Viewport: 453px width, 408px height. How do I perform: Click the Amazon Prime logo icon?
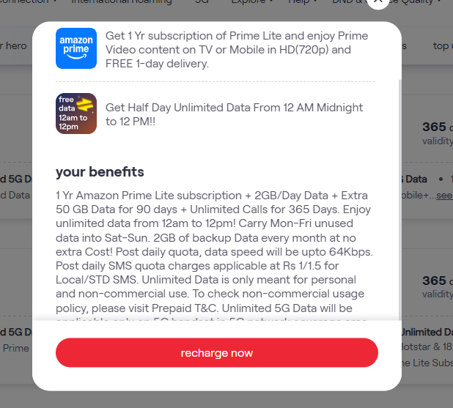76,48
